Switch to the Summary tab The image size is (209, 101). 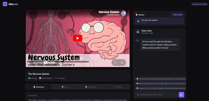39,87
